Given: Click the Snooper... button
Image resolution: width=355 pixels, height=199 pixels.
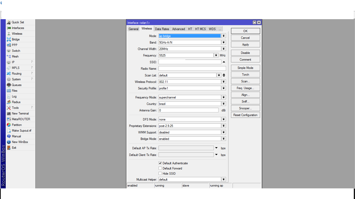Looking at the screenshot, I should pos(245,108).
